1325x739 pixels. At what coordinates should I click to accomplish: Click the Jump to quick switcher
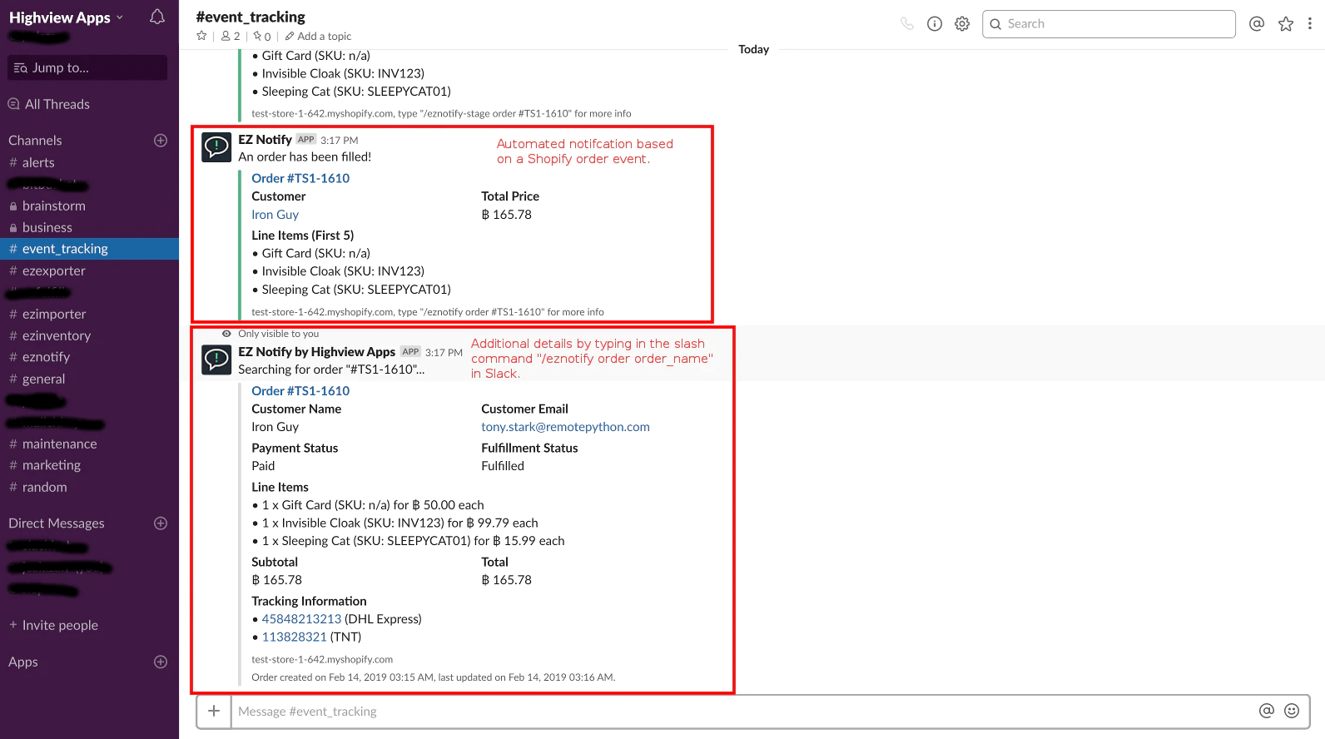click(87, 67)
